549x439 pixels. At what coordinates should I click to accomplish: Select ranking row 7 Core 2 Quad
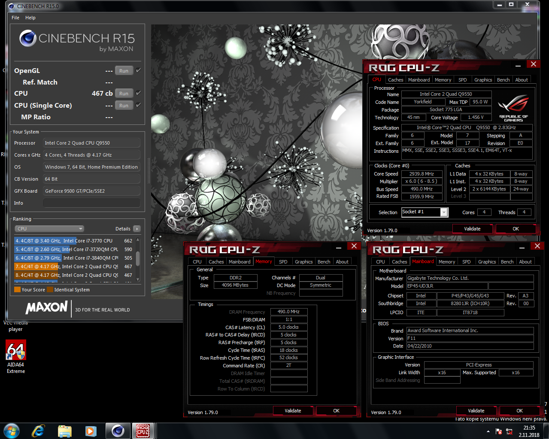coord(74,266)
